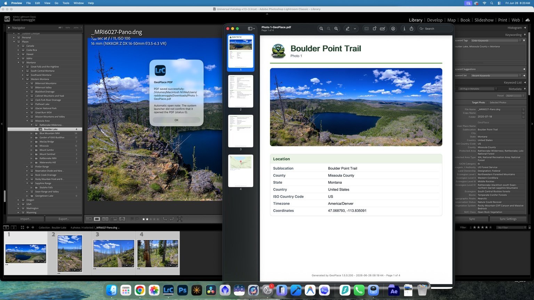Expand the Missoula collection set
This screenshot has height=300, width=534.
tap(32, 146)
